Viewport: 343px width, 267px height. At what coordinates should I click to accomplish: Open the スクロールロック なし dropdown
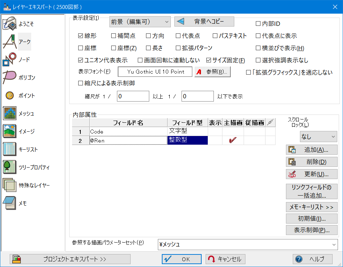[318, 137]
